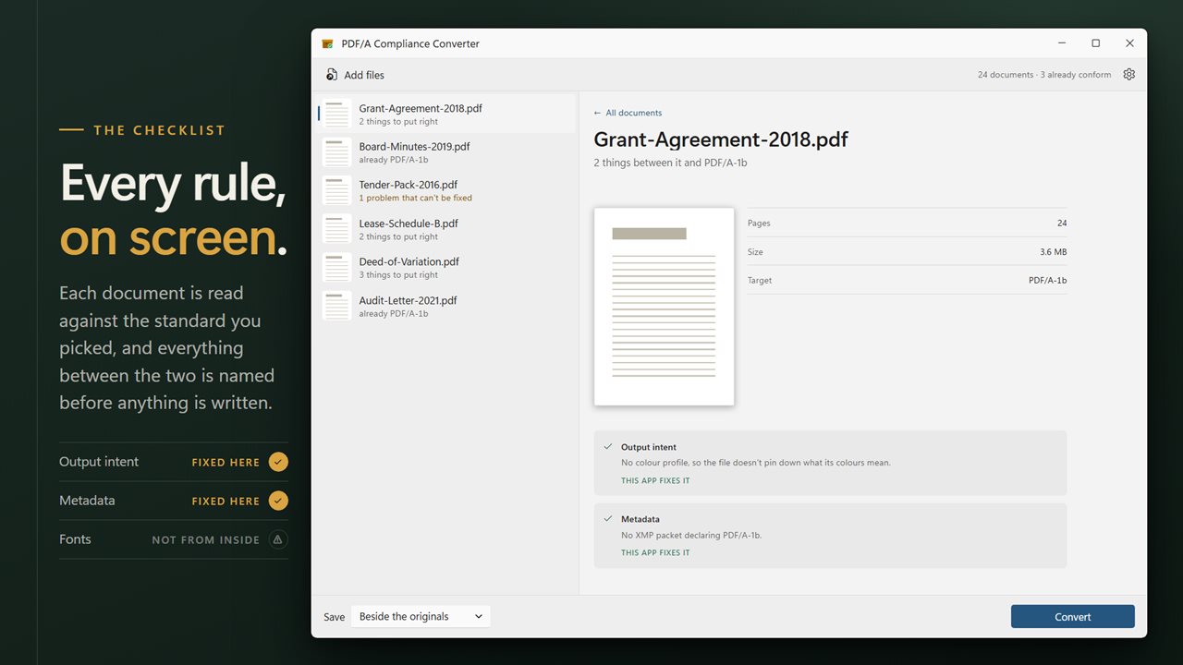Click the Size value 3.6 MB

click(1054, 252)
